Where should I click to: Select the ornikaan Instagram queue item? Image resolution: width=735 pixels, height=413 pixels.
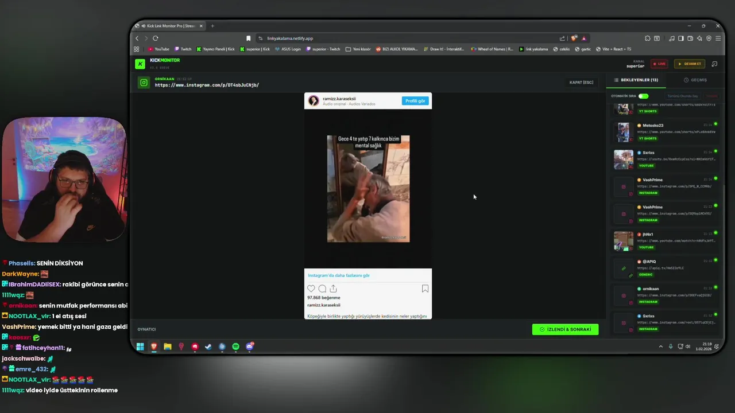point(666,295)
